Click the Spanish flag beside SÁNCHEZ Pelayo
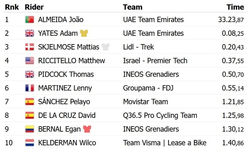This screenshot has width=247, height=149. click(29, 102)
